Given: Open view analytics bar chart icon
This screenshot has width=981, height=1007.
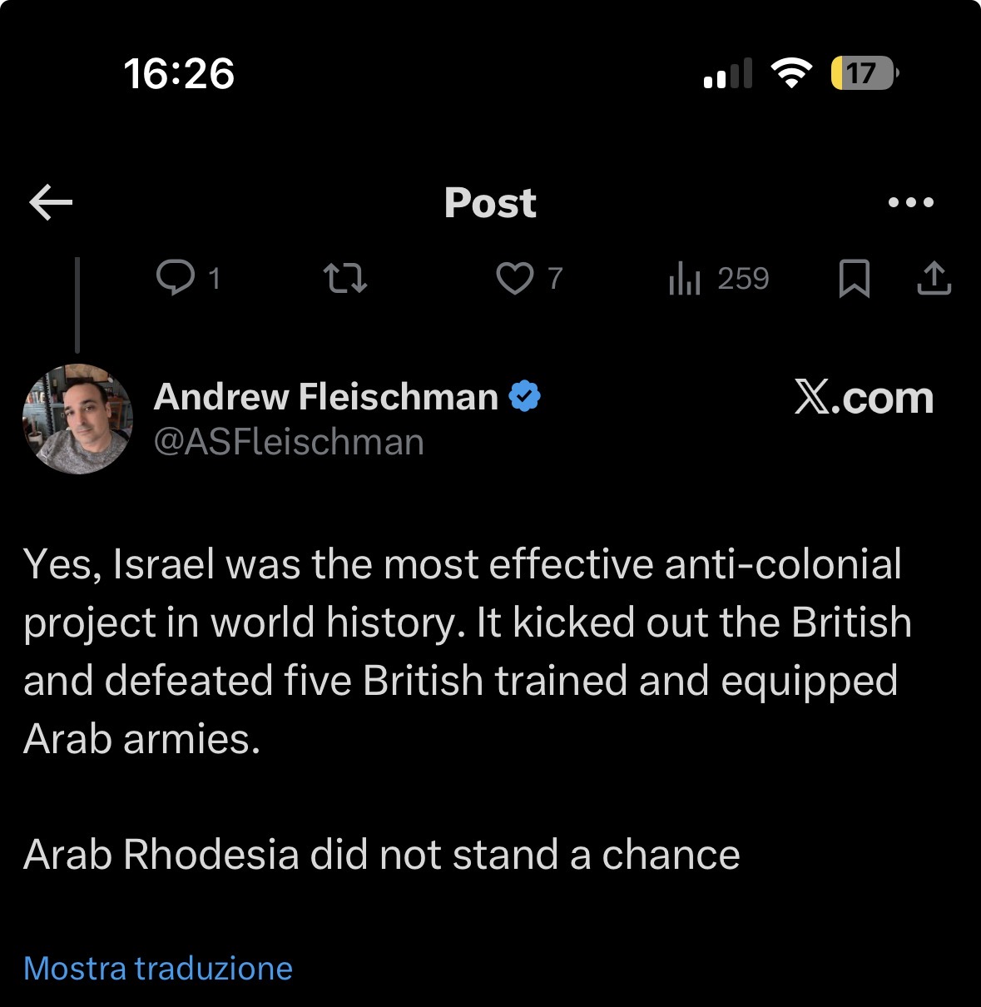Looking at the screenshot, I should pos(685,278).
